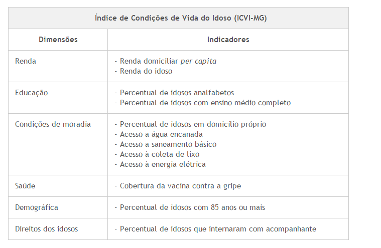Select Acesso à energia elétrica line
The width and height of the screenshot is (381, 248).
163,164
